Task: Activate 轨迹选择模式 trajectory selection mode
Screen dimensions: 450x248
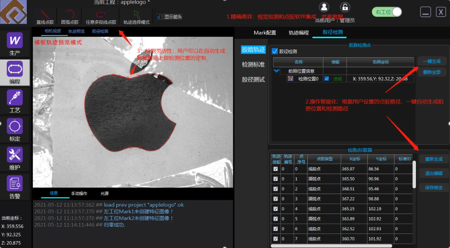Action: (x=136, y=17)
